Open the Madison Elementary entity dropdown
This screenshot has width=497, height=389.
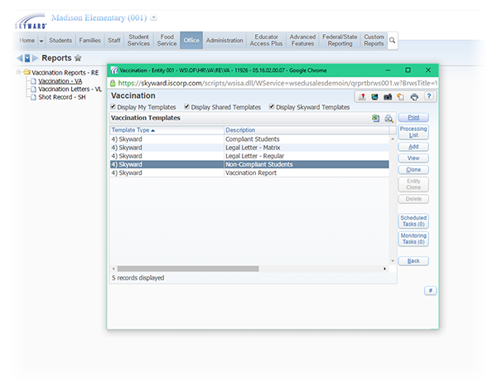point(154,17)
